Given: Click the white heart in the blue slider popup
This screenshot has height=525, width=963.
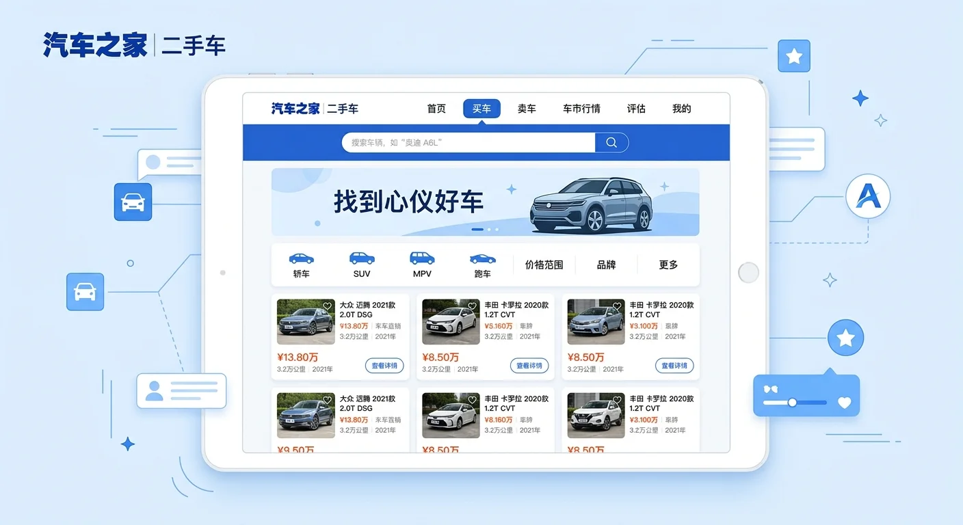Looking at the screenshot, I should (845, 403).
